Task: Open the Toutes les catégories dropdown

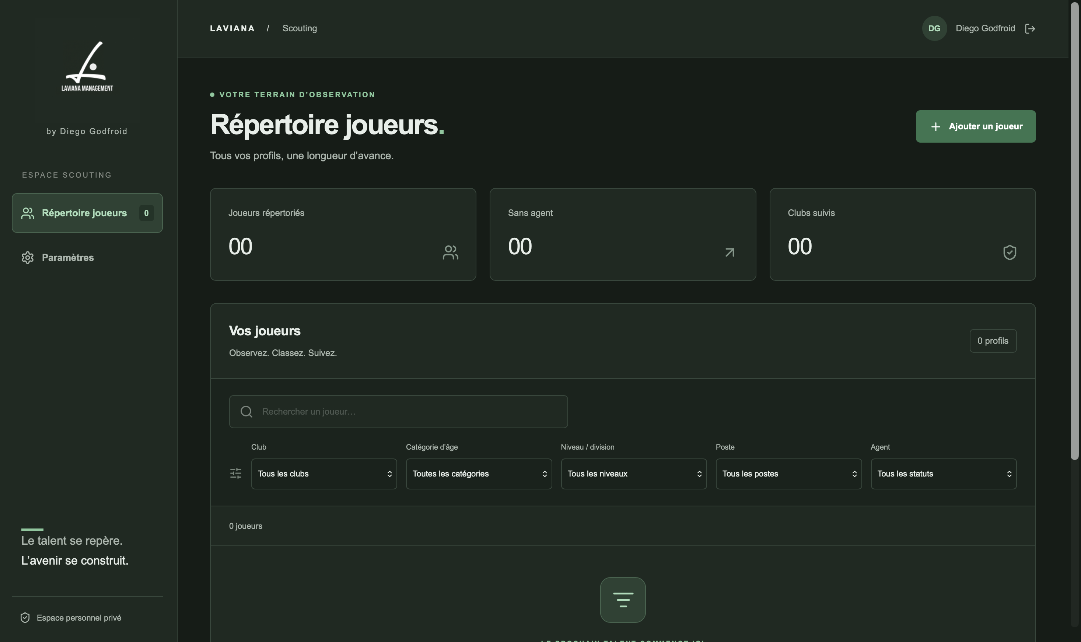Action: click(x=479, y=474)
